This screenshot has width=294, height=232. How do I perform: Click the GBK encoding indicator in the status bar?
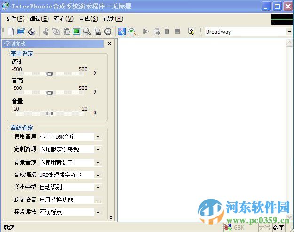pyautogui.click(x=240, y=227)
